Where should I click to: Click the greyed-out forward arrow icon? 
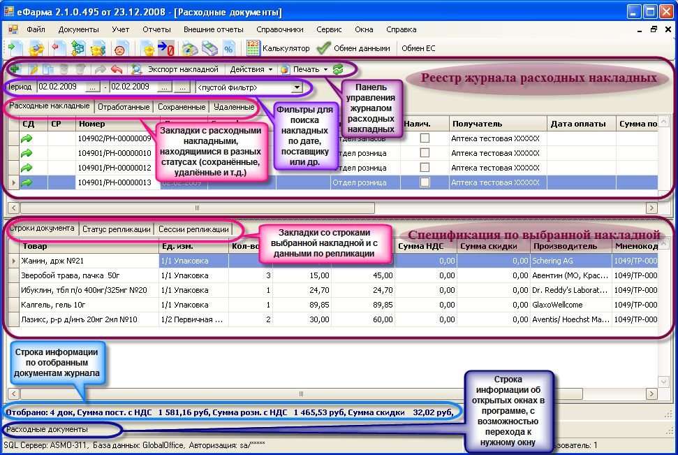pyautogui.click(x=101, y=69)
